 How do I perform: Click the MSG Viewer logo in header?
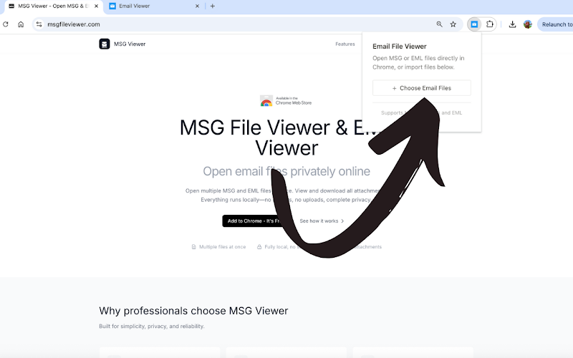pyautogui.click(x=105, y=44)
